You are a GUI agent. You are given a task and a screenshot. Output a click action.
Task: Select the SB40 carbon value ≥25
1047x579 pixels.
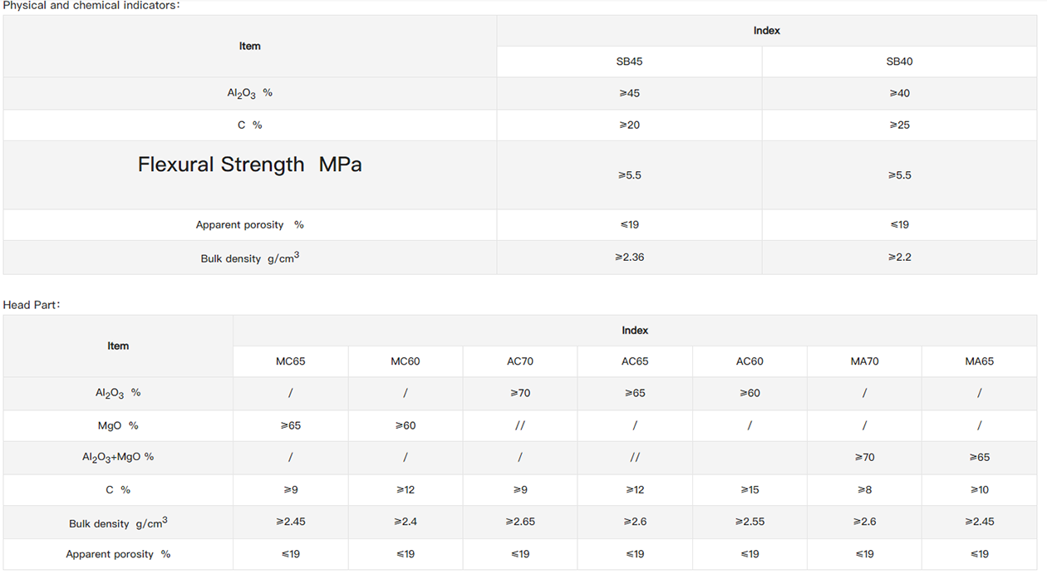coord(899,125)
